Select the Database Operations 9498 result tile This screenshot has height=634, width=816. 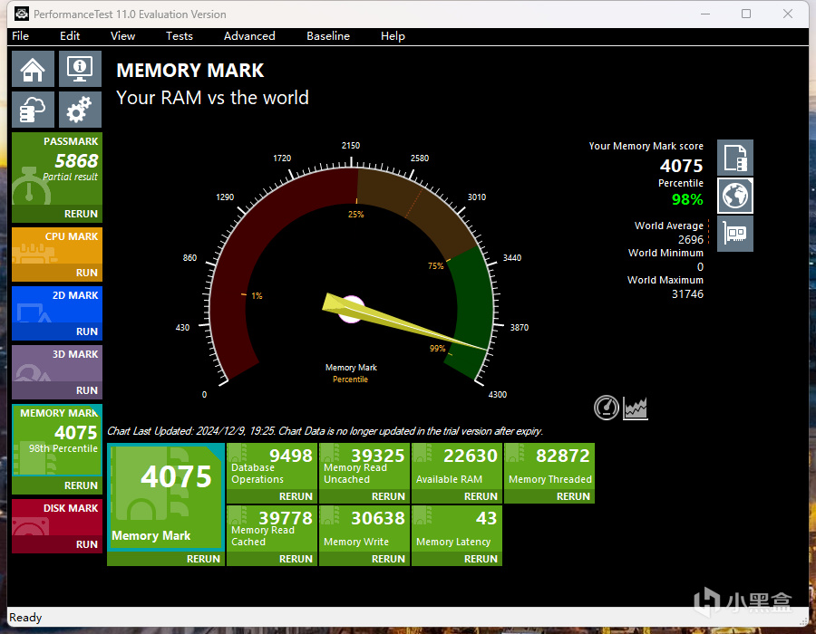tap(272, 466)
